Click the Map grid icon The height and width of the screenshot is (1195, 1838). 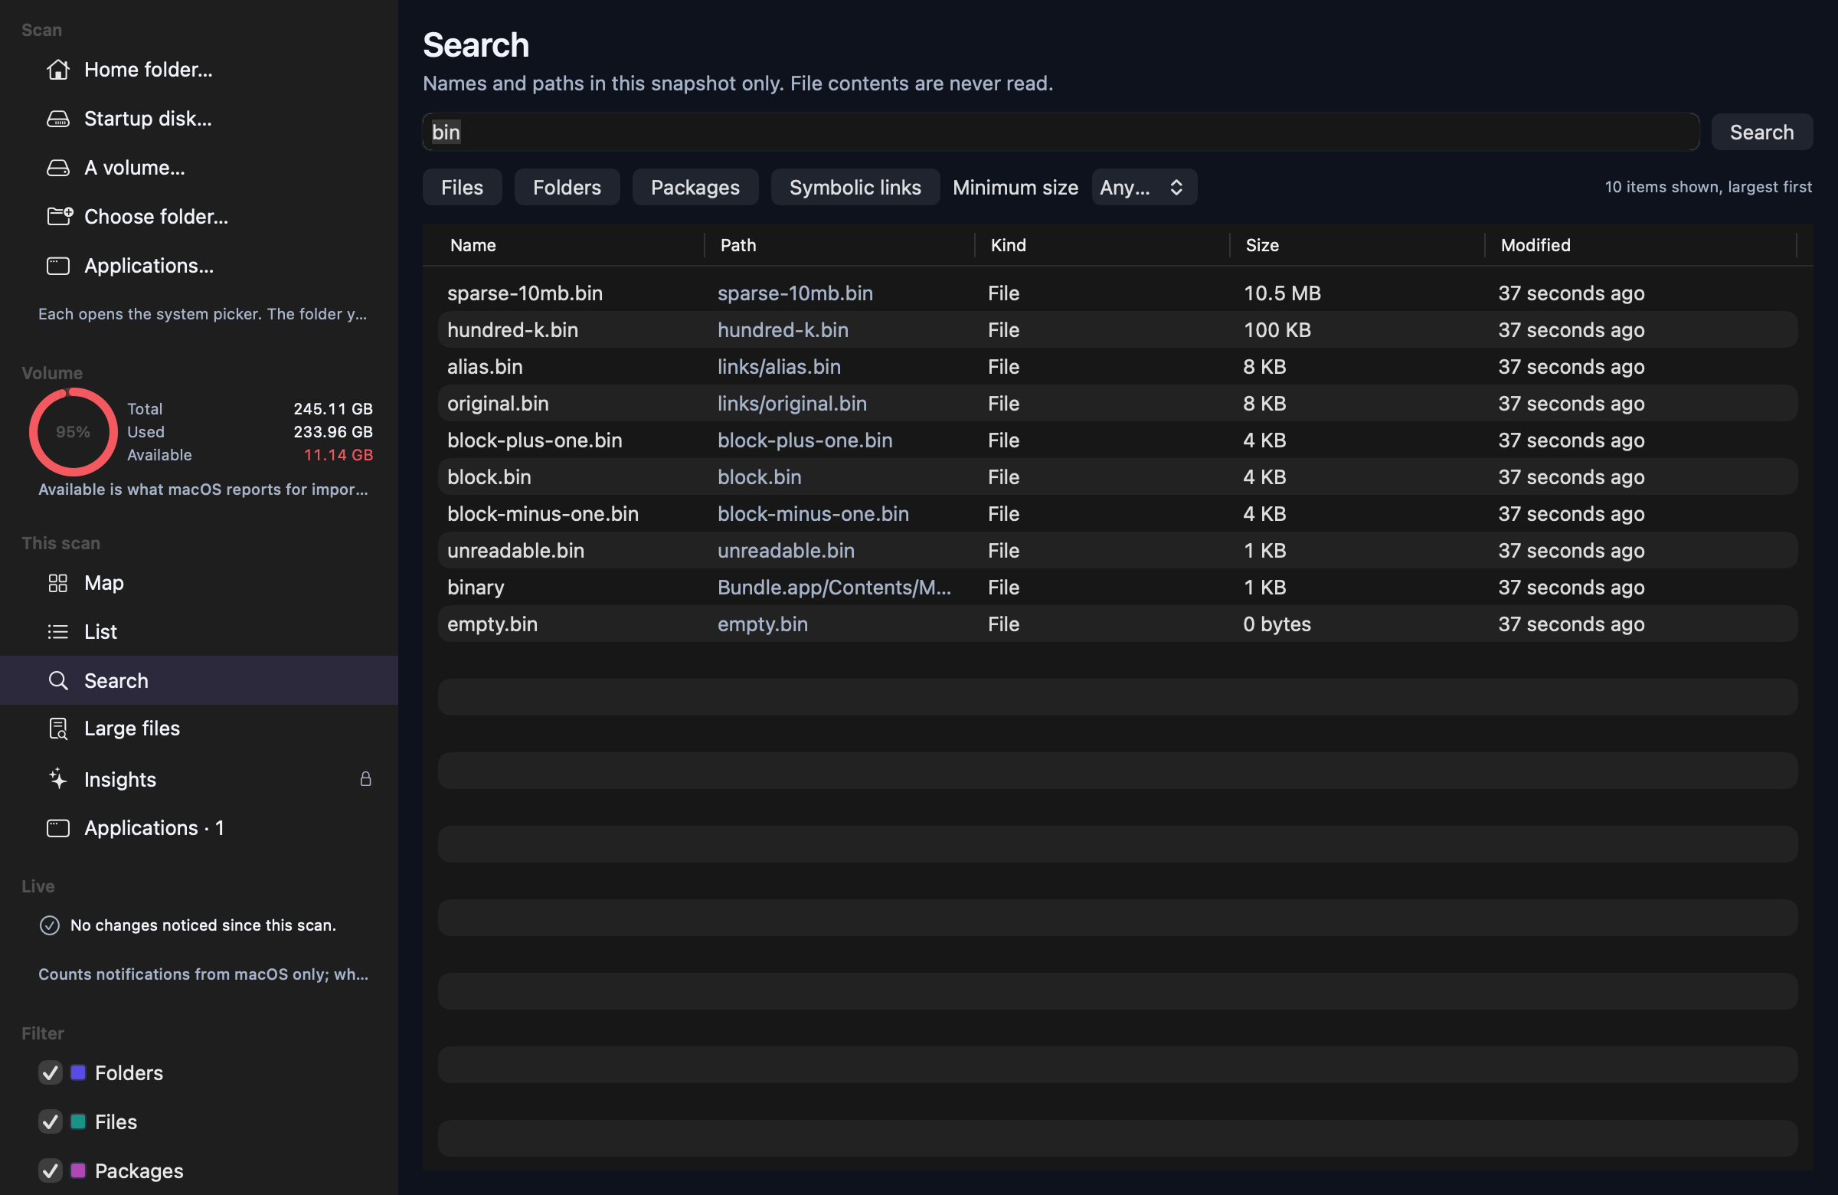tap(58, 583)
